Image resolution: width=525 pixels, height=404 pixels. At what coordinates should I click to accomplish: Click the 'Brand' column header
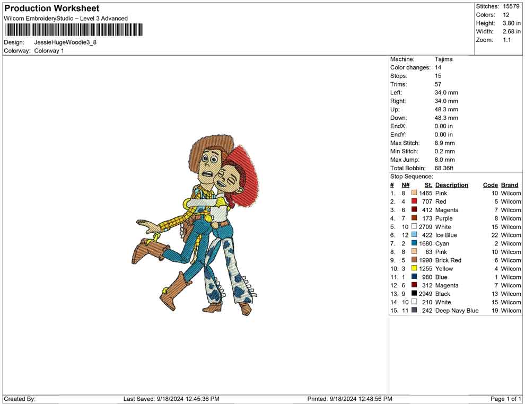click(510, 185)
